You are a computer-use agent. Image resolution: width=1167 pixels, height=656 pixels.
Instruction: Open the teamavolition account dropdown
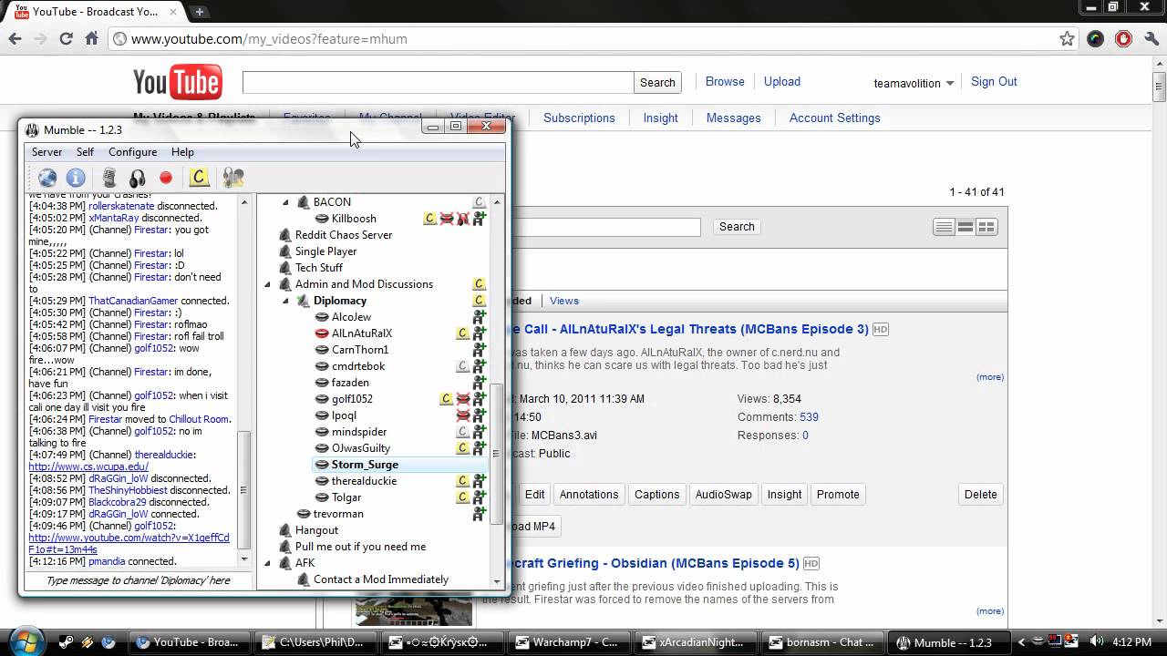coord(914,83)
